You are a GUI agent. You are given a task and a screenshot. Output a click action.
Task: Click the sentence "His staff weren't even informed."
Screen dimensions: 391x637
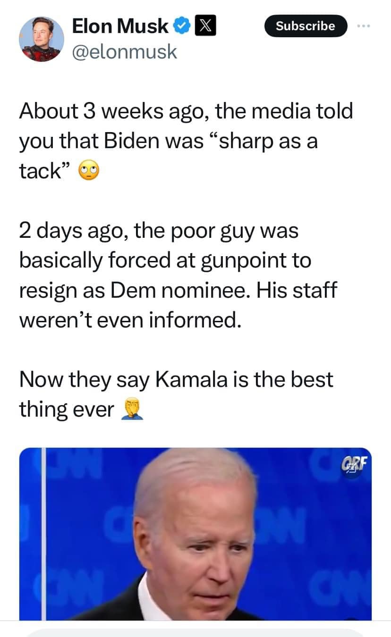178,305
